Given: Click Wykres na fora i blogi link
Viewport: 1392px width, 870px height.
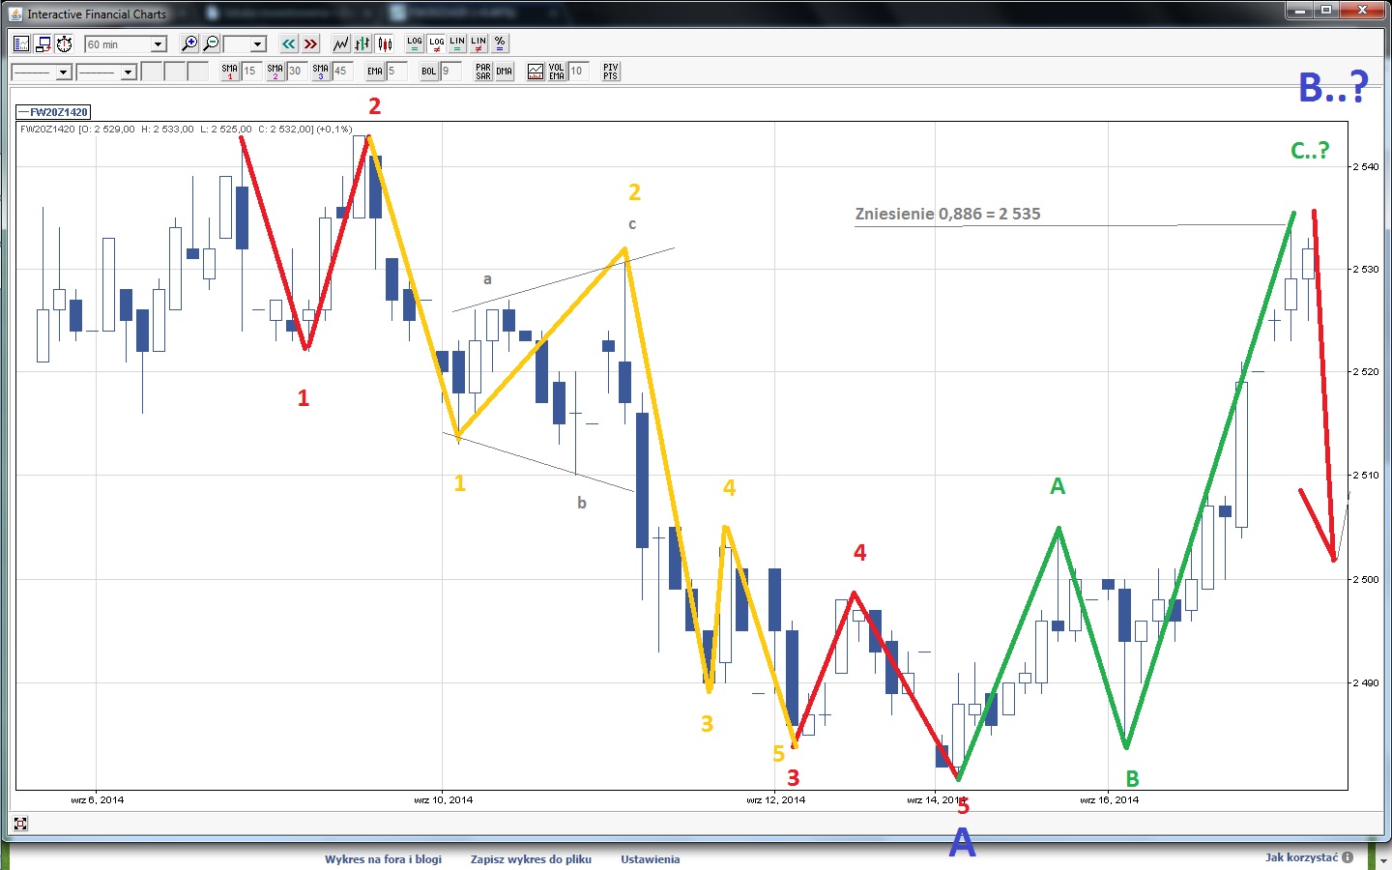Looking at the screenshot, I should pos(383,859).
